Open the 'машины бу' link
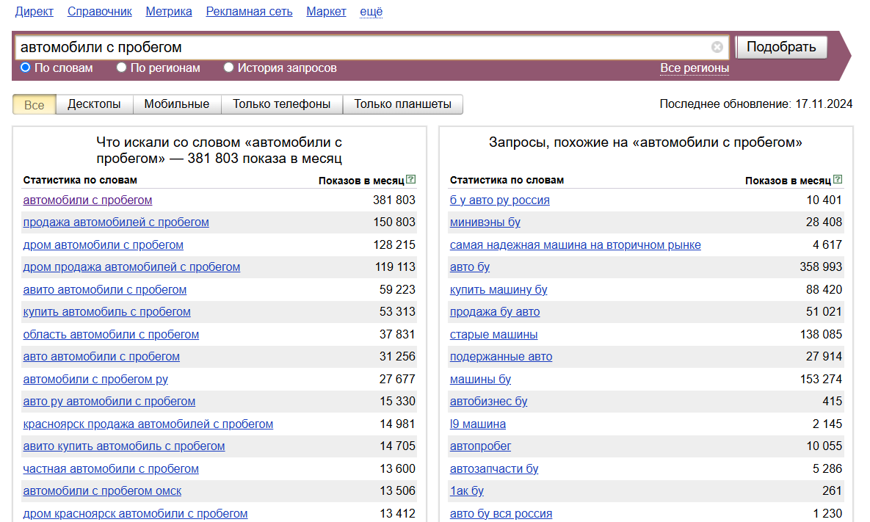The image size is (870, 522). [x=480, y=380]
